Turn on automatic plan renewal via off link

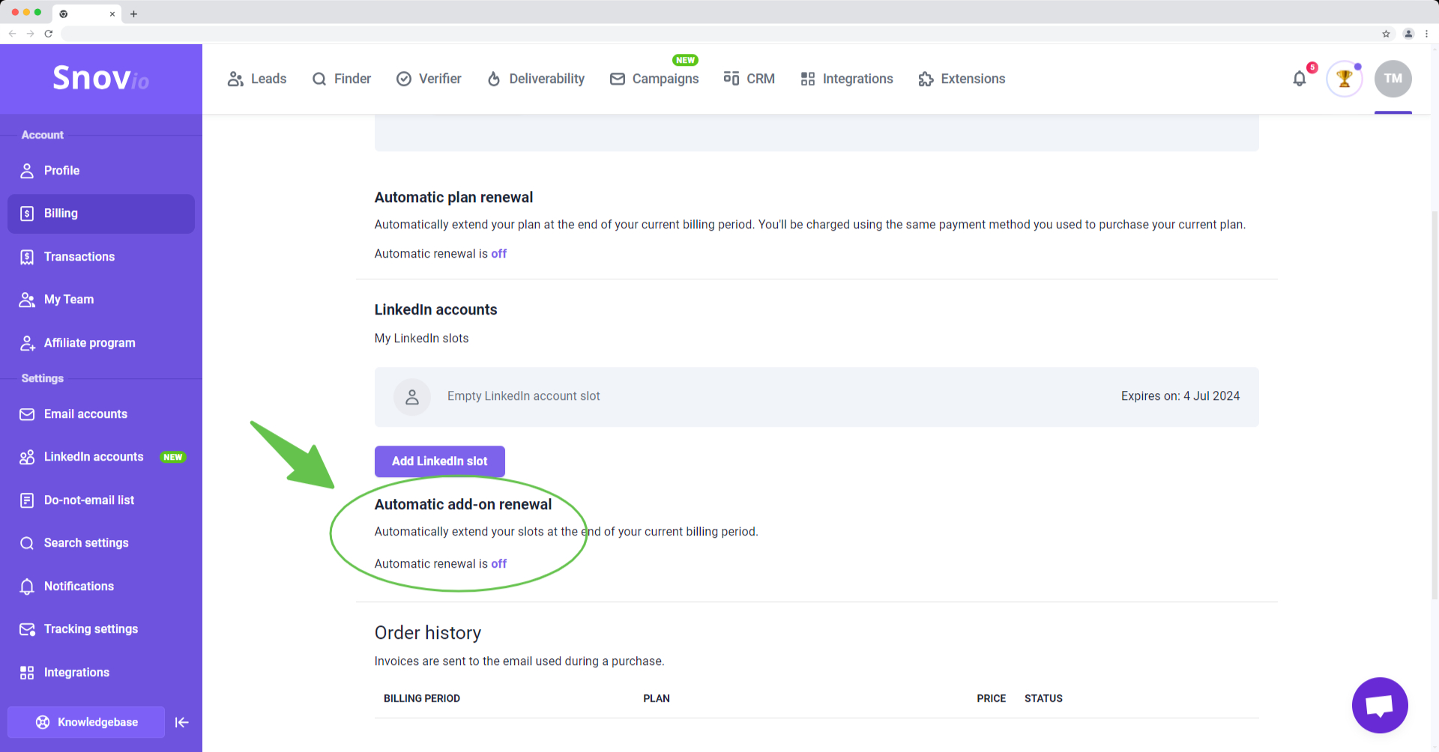[x=498, y=254]
